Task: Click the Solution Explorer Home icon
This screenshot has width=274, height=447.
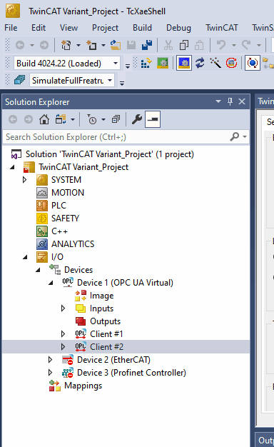Action: click(44, 119)
